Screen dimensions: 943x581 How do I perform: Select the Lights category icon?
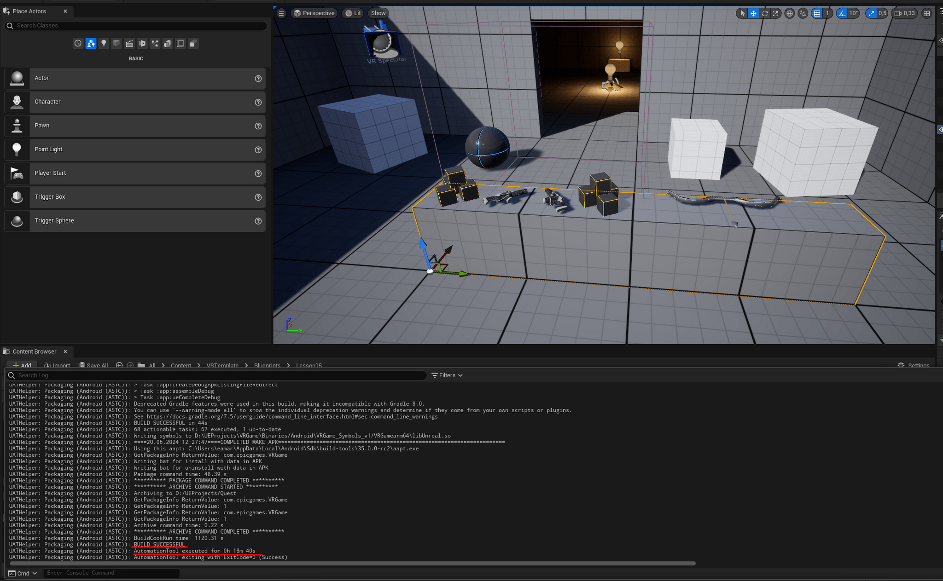104,44
